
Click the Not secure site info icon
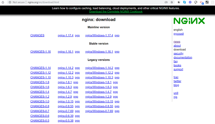10,2
